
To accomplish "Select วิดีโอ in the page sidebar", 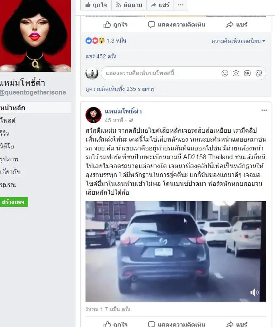I will (x=7, y=146).
